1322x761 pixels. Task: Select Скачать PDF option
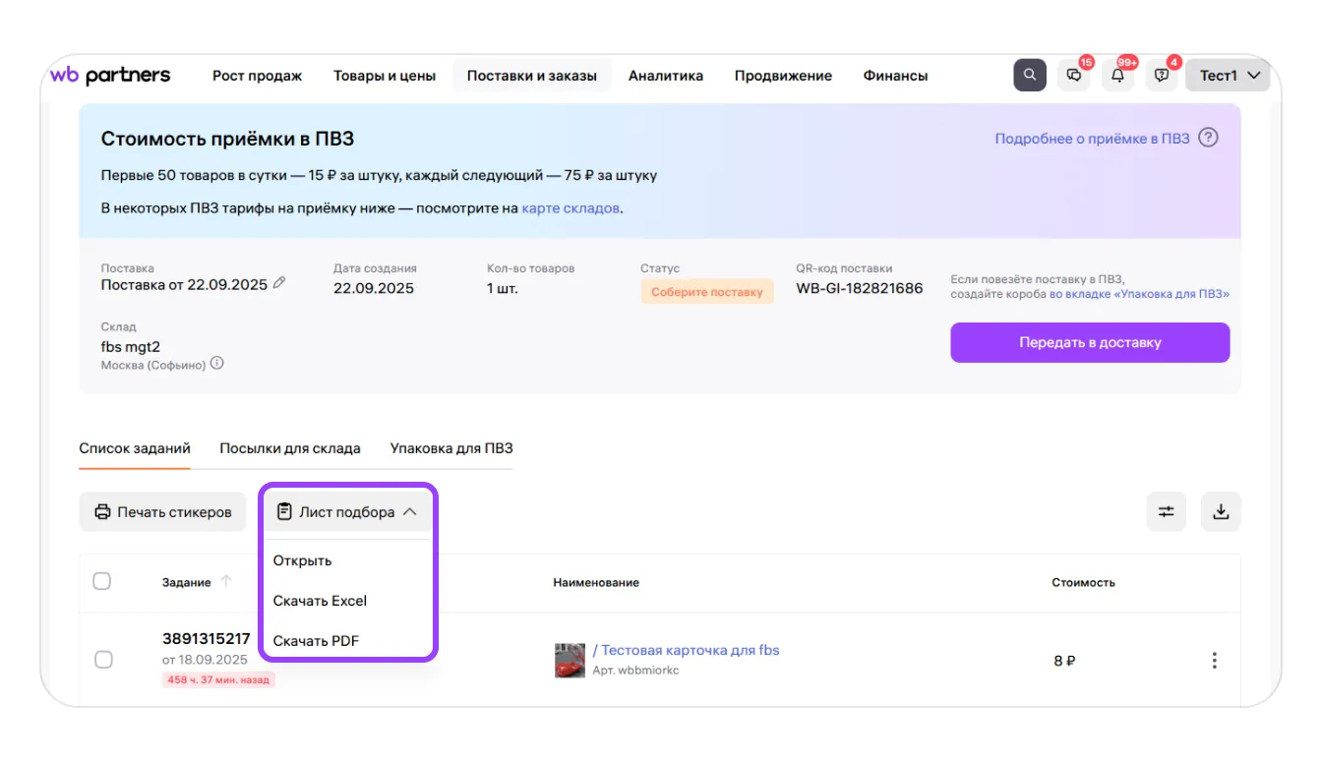[x=316, y=641]
